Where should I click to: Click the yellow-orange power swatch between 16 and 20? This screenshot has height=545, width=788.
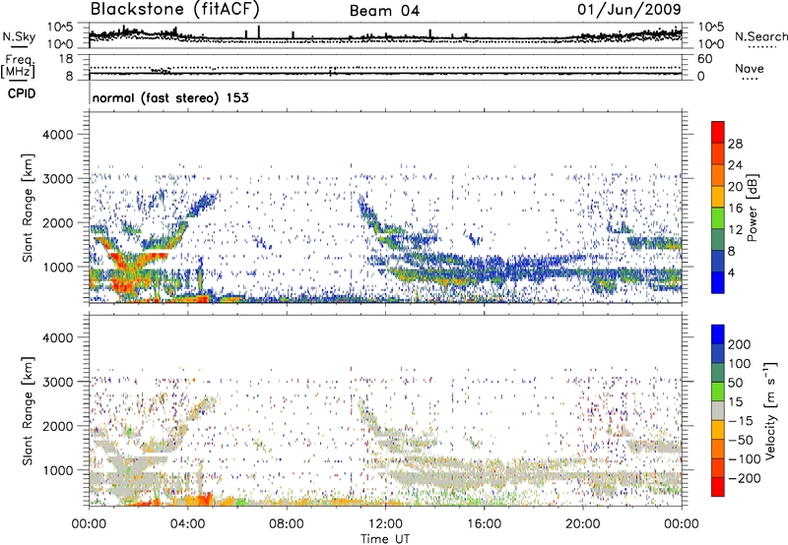tap(718, 197)
